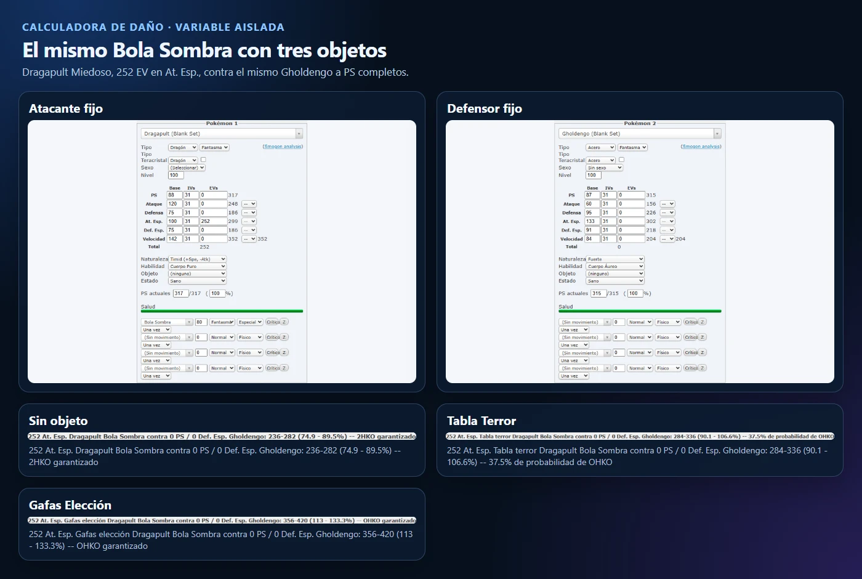Click the 'El mismo Bola Sombra con tres objetos' title

[204, 50]
